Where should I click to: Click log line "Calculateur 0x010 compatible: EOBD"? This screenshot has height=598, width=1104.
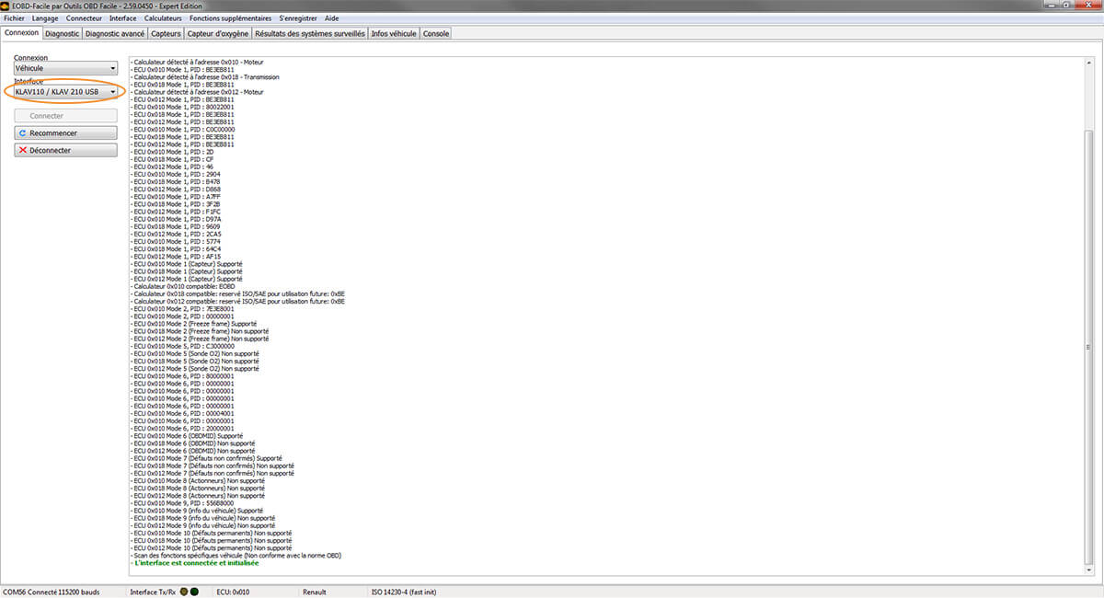pyautogui.click(x=184, y=285)
